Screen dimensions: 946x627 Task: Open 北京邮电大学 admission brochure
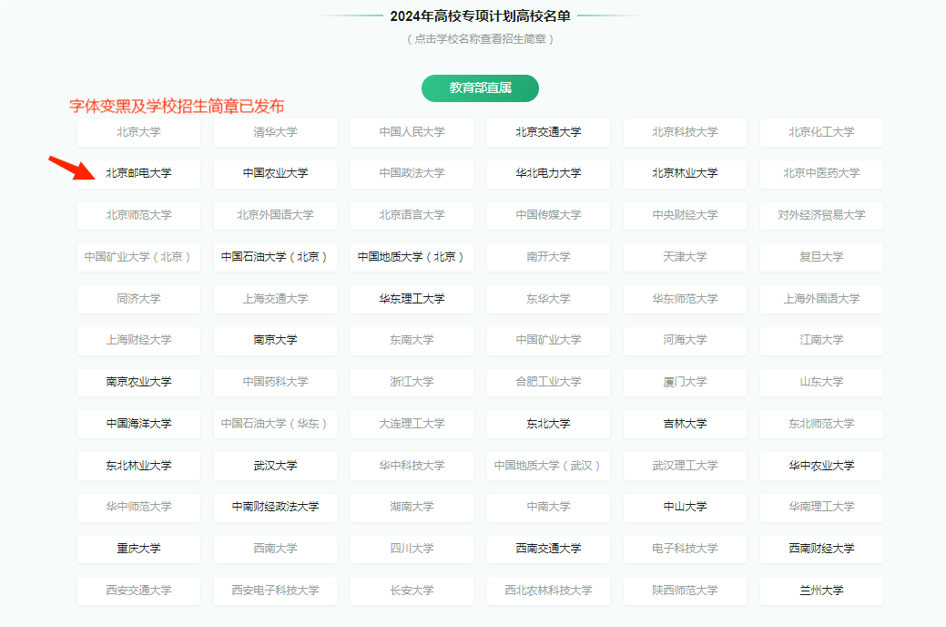click(138, 173)
